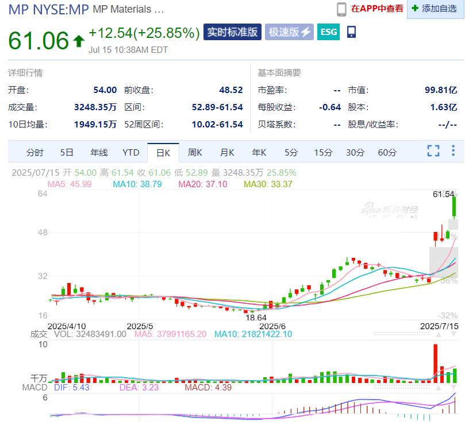
Task: Move MACD panel up with arrow
Action: [x=439, y=388]
